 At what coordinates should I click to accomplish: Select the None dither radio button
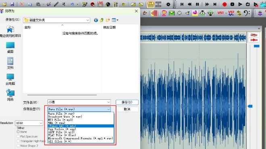pyautogui.click(x=18, y=132)
